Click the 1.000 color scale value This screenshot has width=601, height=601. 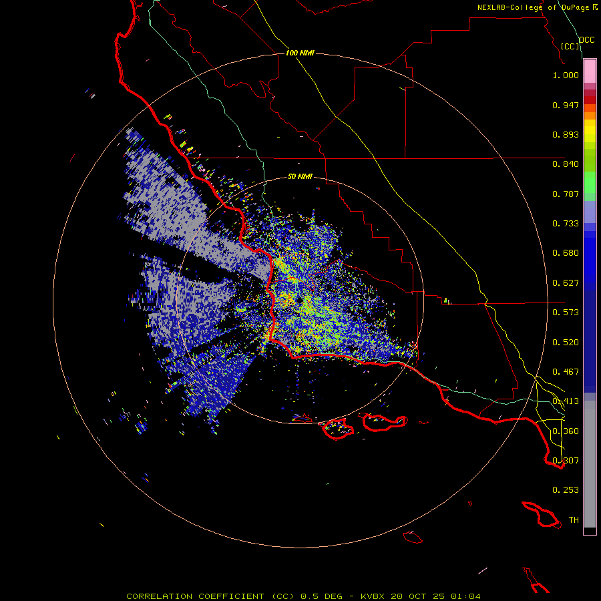coord(566,75)
